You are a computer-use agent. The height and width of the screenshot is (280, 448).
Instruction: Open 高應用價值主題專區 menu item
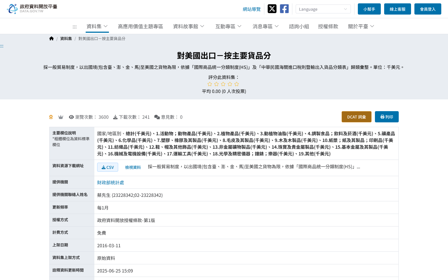click(x=140, y=26)
